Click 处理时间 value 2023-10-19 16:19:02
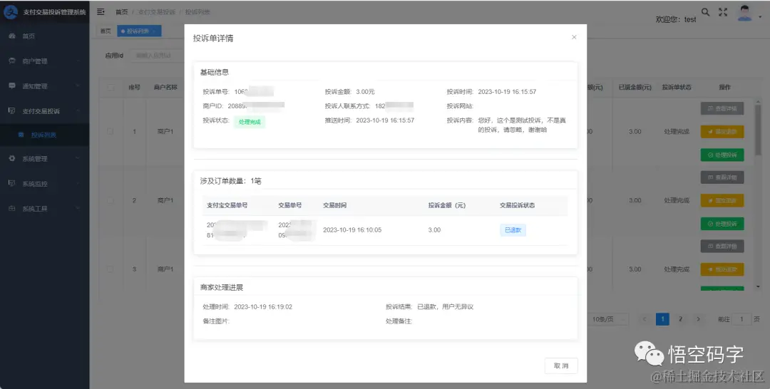770x389 pixels. [x=263, y=307]
